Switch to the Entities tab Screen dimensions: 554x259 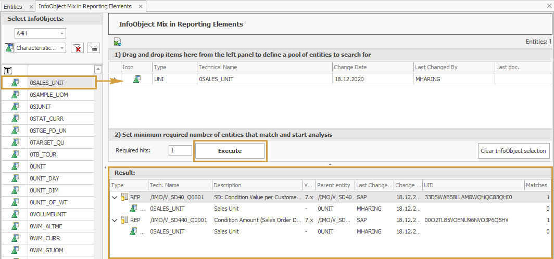click(x=13, y=7)
